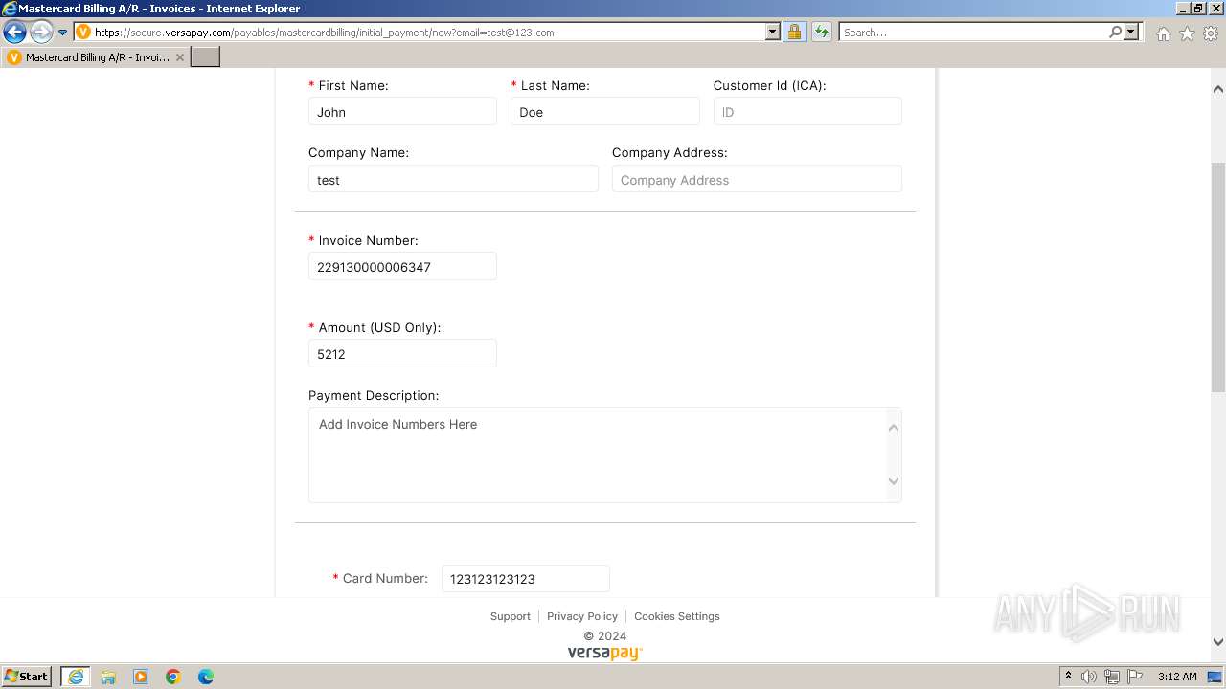The height and width of the screenshot is (689, 1226).
Task: Open the Cookies Settings link
Action: click(x=677, y=616)
